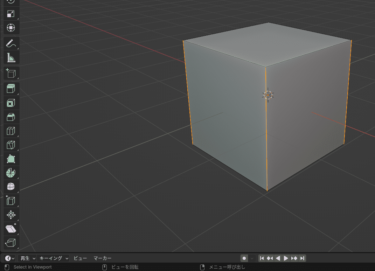This screenshot has height=271, width=375.
Task: Select the Add Cube tool
Action: pyautogui.click(x=11, y=74)
